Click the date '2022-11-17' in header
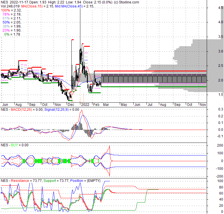This screenshot has width=224, height=214. click(19, 2)
